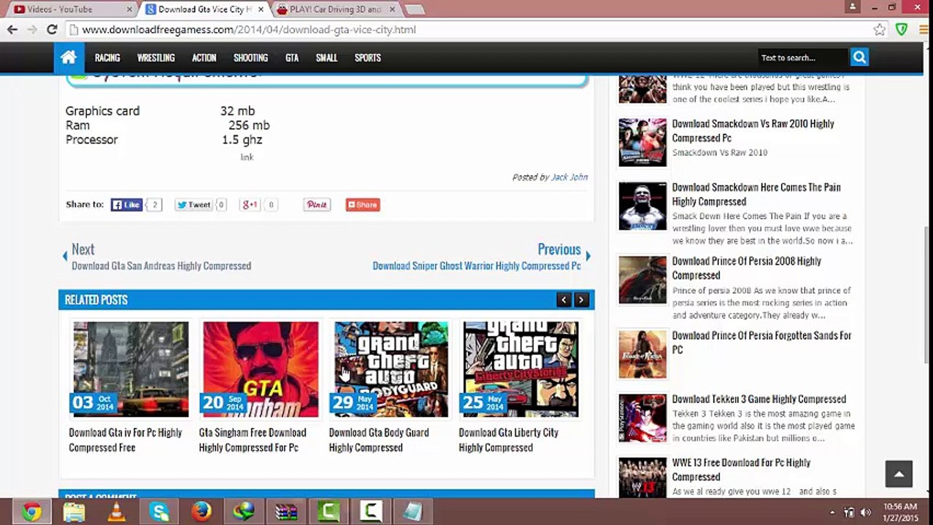Open Prince Of Persia Forgotten Sands link
The image size is (933, 525).
click(x=761, y=342)
